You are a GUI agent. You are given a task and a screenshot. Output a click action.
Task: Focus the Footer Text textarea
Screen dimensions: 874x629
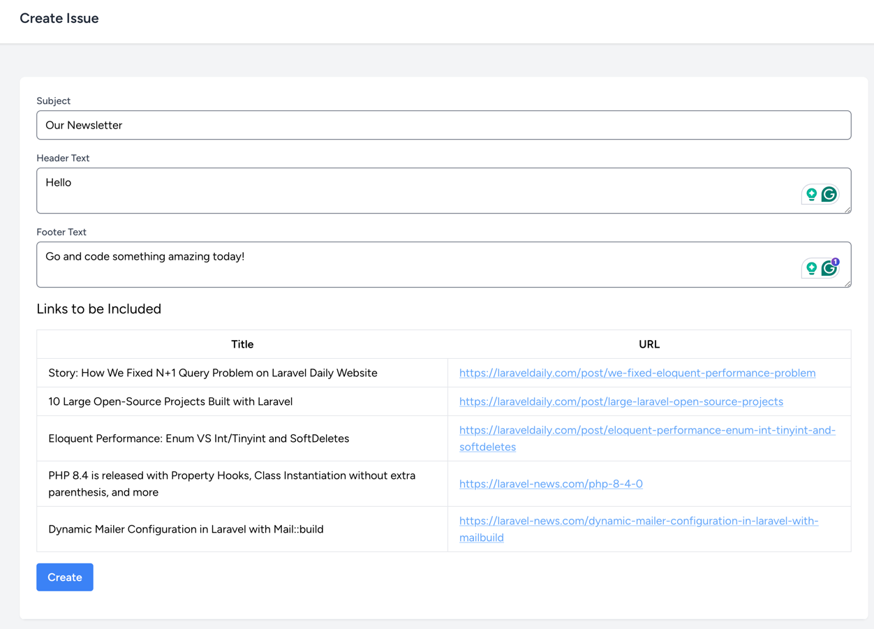point(444,265)
